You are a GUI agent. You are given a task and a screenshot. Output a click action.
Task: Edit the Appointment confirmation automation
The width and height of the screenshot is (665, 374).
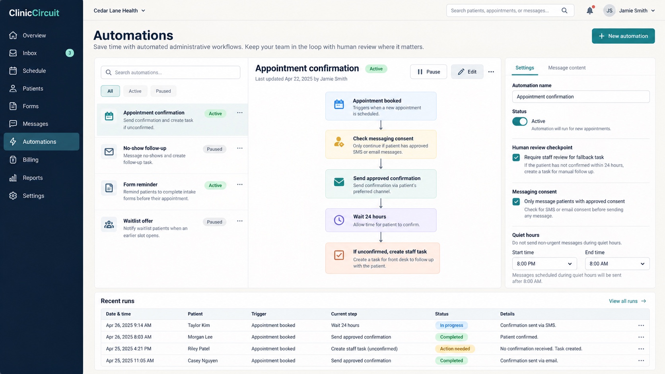467,72
